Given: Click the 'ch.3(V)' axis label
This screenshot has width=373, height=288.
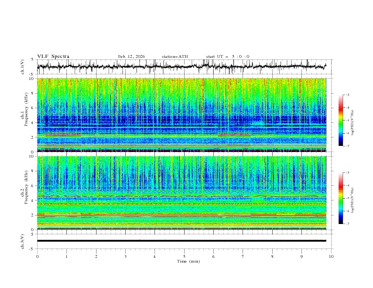Looking at the screenshot, I should (x=23, y=241).
